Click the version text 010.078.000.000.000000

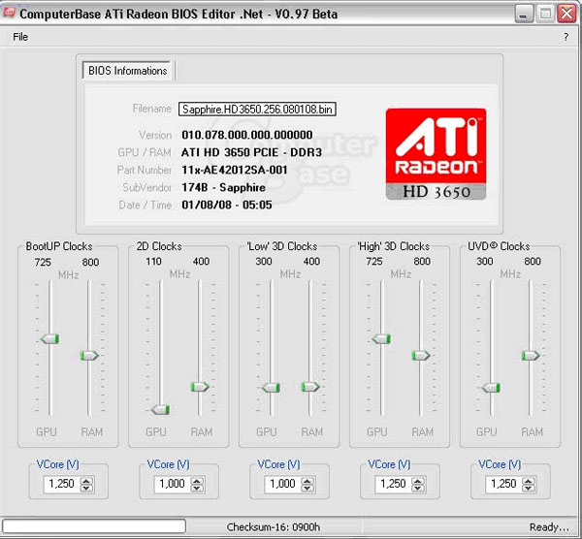coord(247,135)
